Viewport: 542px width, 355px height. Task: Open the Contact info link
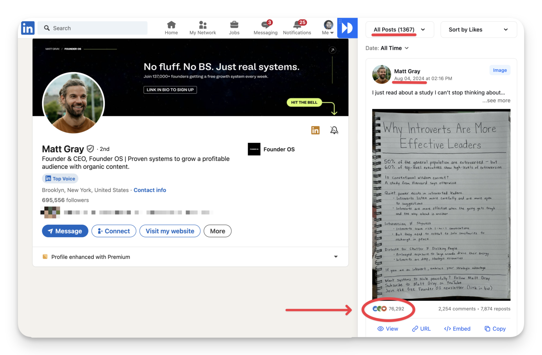click(150, 190)
